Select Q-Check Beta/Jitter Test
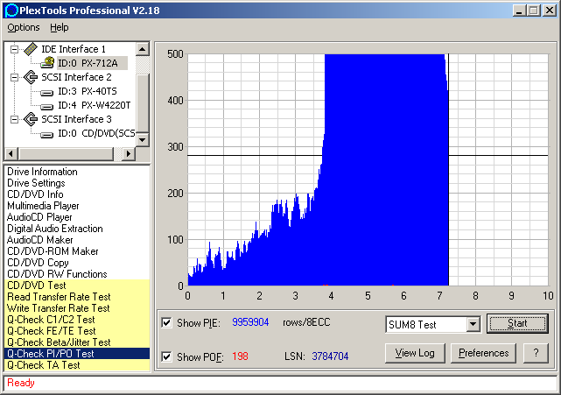This screenshot has width=561, height=395. [77, 342]
